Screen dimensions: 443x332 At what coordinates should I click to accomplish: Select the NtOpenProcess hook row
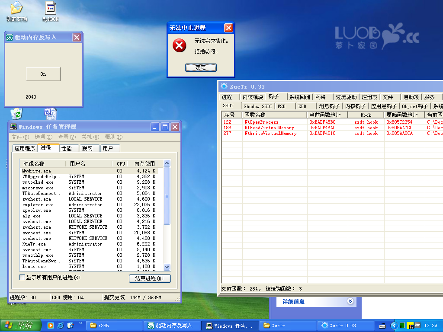click(x=332, y=122)
